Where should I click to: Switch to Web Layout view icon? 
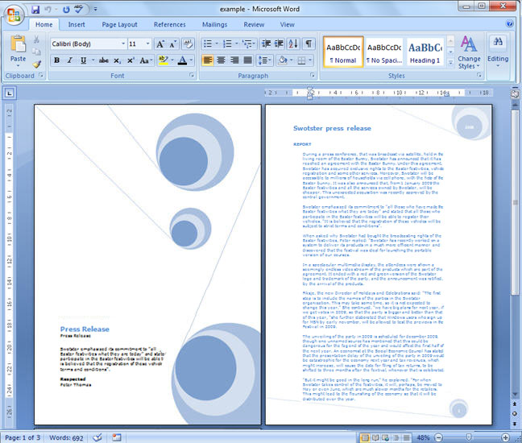click(x=386, y=437)
